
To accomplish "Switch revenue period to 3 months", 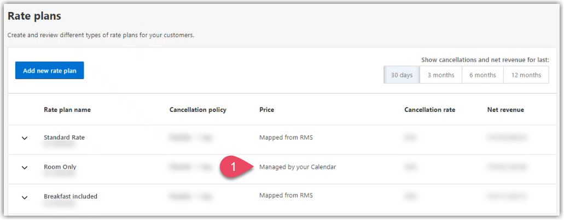I will tap(440, 75).
